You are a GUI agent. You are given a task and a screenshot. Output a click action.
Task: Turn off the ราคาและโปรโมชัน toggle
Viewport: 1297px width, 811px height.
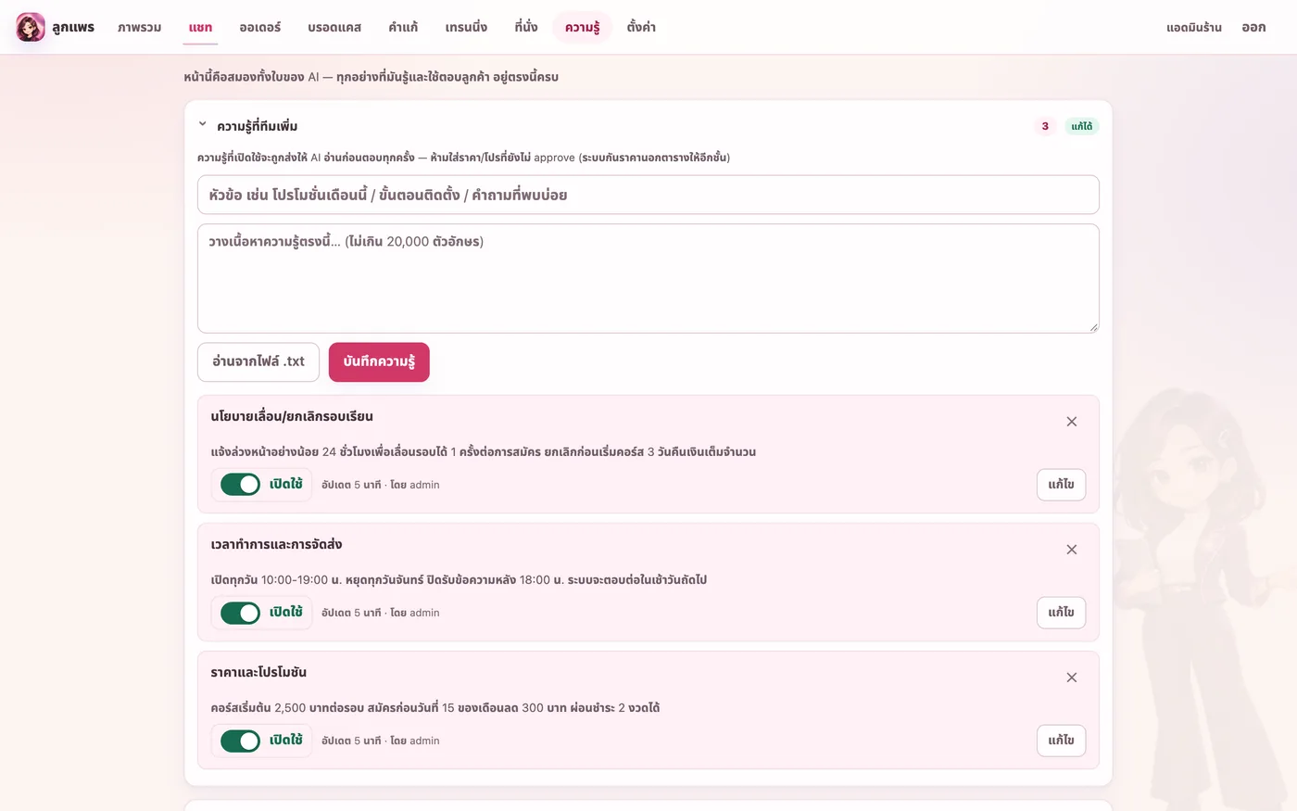click(241, 740)
